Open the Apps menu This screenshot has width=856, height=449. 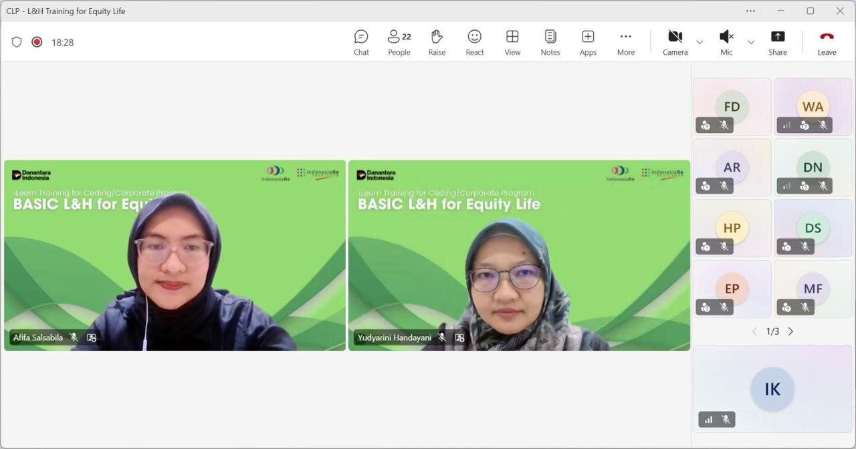588,43
